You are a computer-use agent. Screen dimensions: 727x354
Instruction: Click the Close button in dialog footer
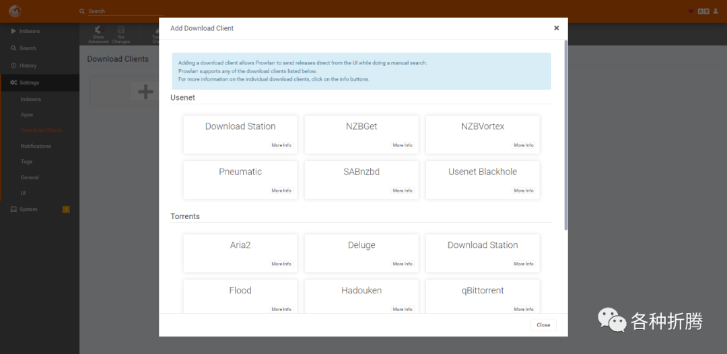[x=543, y=325]
